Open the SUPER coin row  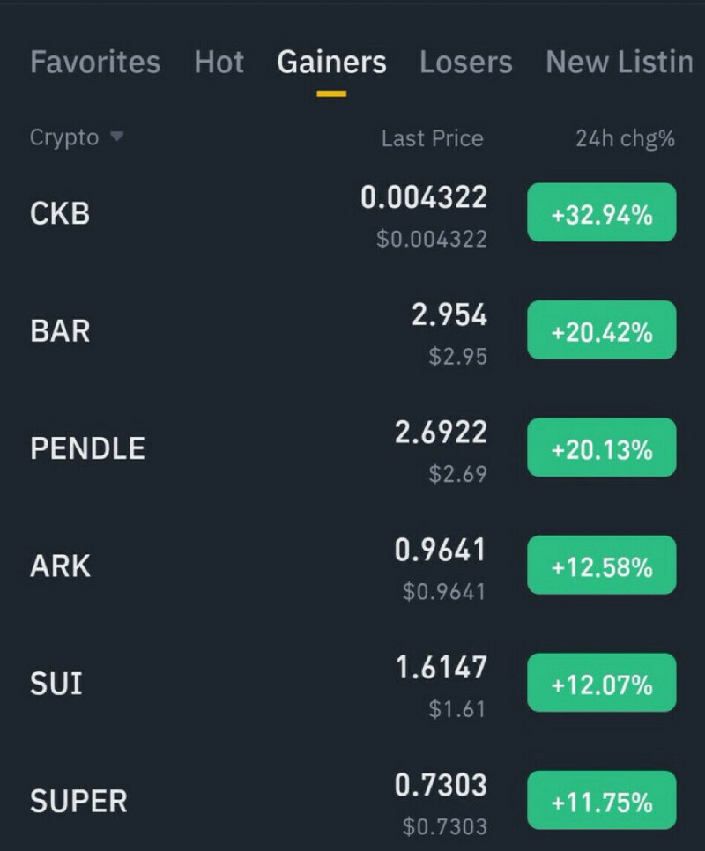tap(78, 801)
